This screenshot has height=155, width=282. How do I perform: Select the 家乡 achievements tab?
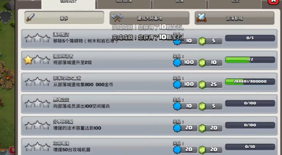coord(64,18)
